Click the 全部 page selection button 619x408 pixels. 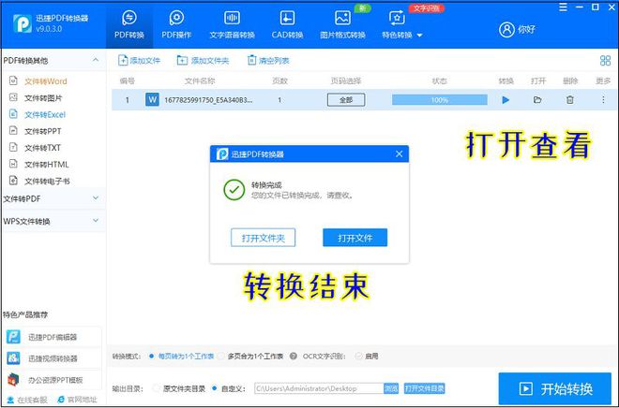click(x=346, y=100)
